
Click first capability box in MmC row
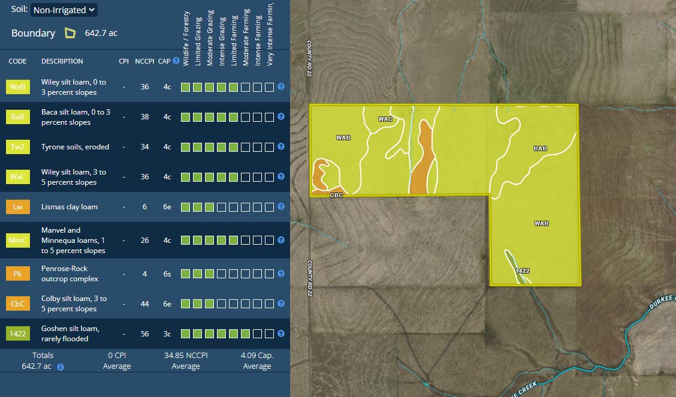[186, 240]
